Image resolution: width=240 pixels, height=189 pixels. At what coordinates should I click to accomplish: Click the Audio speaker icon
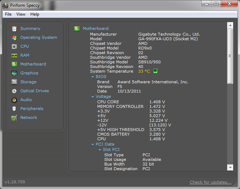coord(14,100)
